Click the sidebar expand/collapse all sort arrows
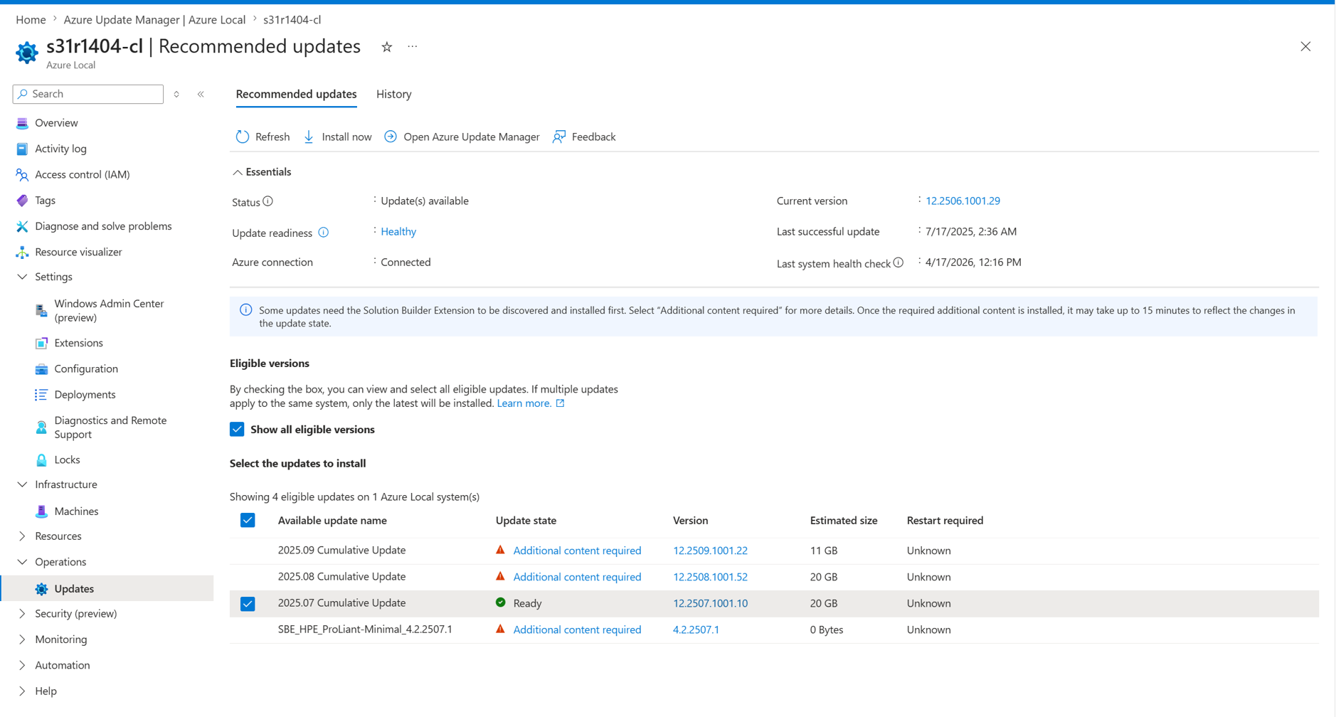Image resolution: width=1341 pixels, height=717 pixels. tap(176, 94)
